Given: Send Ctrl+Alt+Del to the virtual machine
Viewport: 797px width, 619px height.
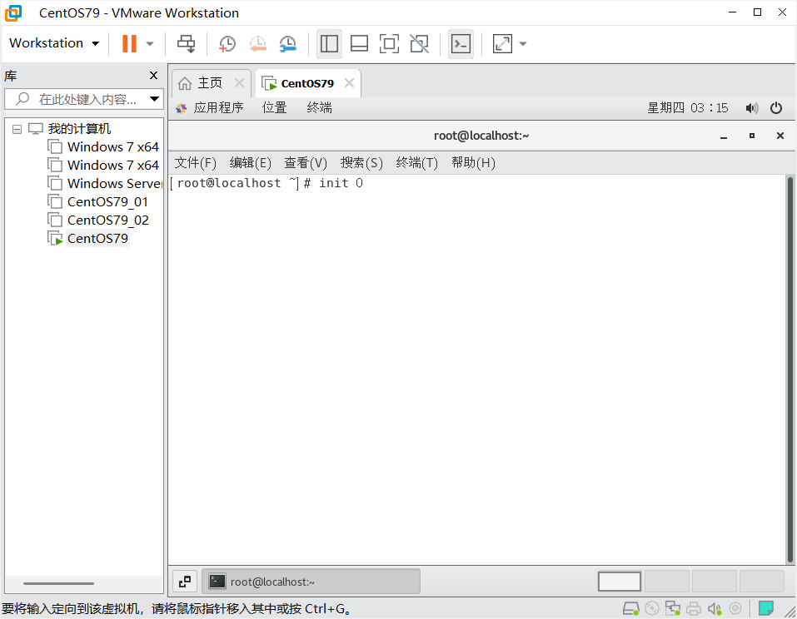Looking at the screenshot, I should [186, 43].
